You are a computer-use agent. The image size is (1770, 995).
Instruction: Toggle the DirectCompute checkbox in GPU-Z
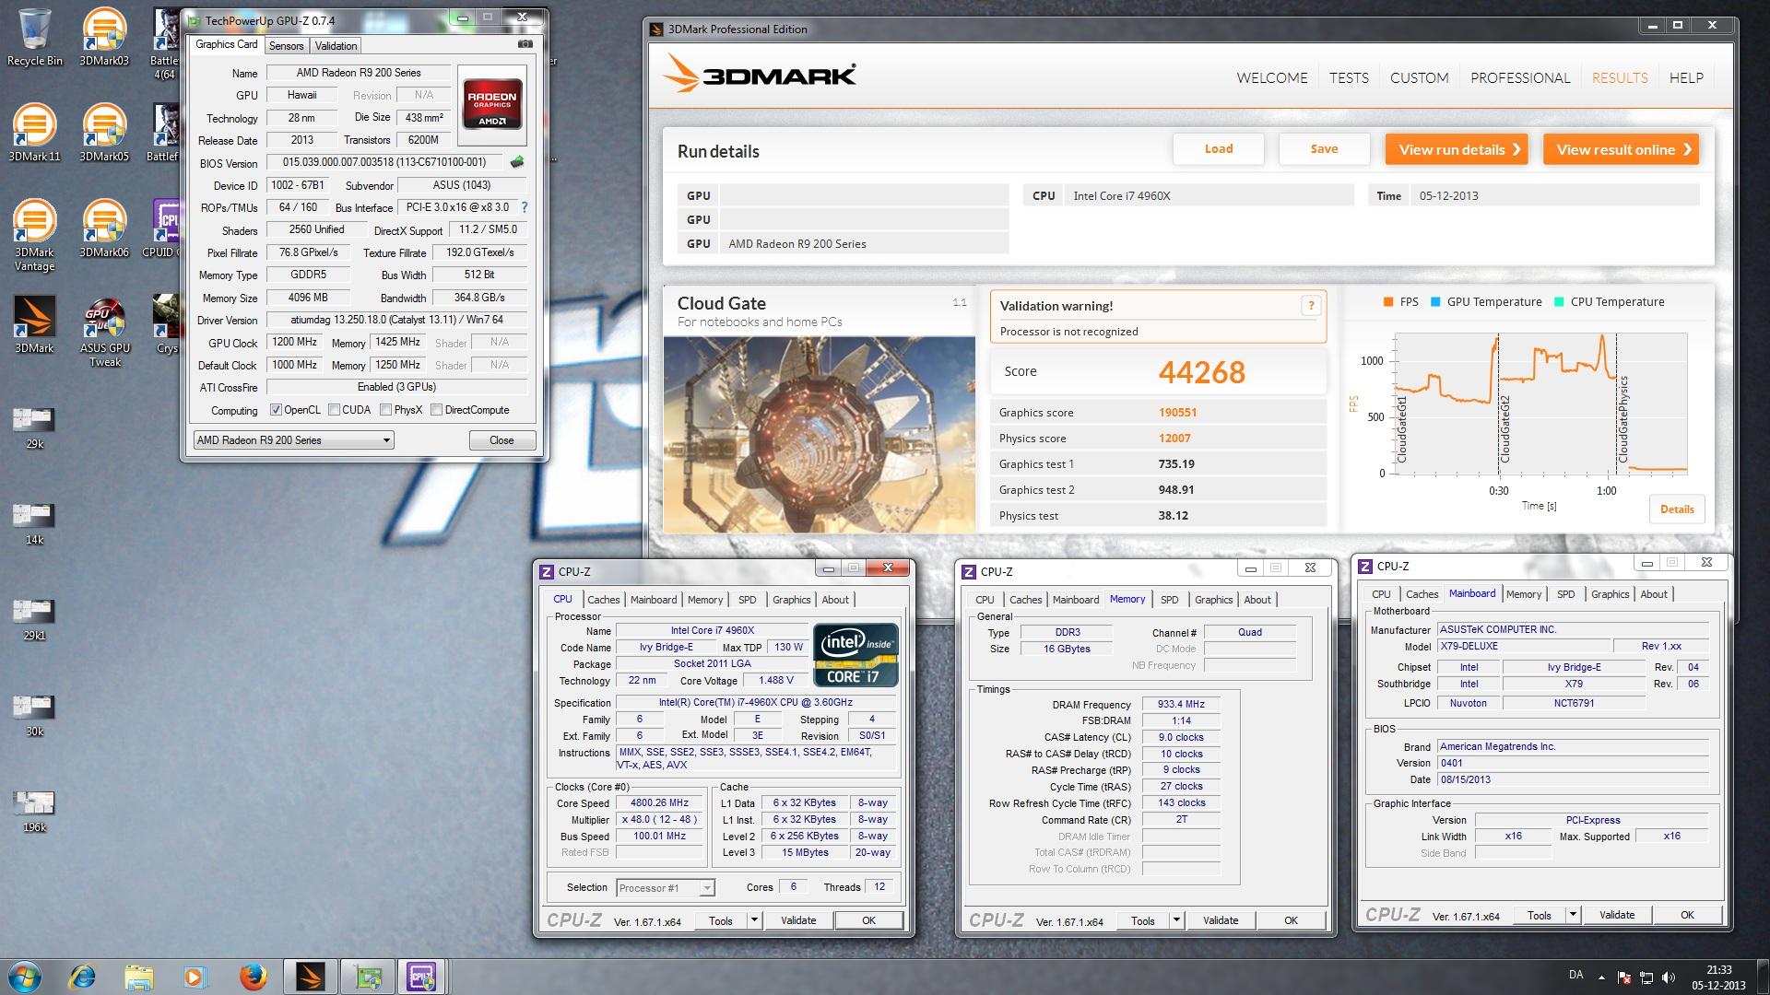[x=437, y=410]
